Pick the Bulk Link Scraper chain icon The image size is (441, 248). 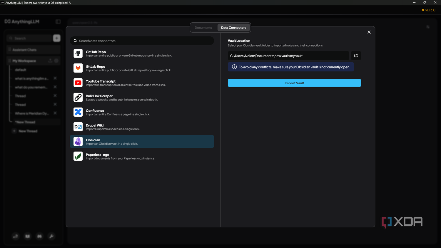[78, 97]
